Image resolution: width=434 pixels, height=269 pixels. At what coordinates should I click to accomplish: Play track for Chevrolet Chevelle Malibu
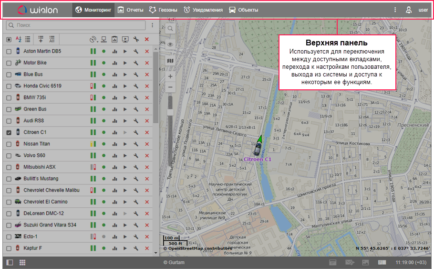pos(125,191)
